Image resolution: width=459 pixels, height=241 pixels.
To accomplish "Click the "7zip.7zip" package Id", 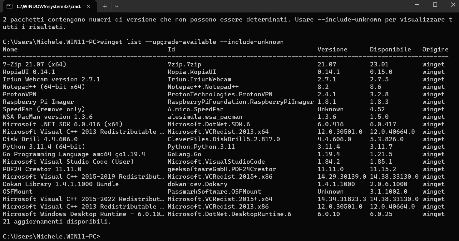I will tap(185, 65).
